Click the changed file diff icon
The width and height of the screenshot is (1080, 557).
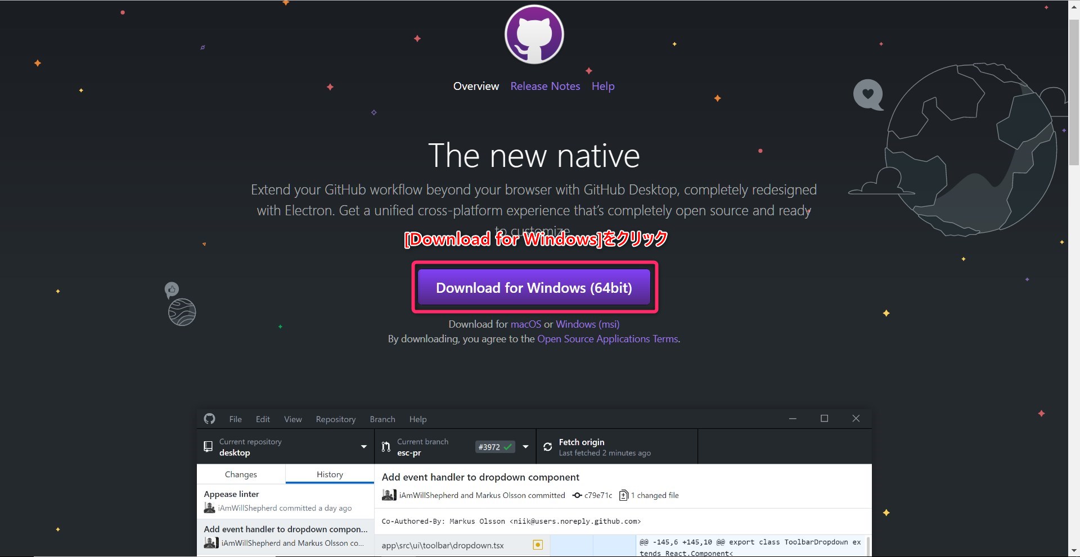[x=623, y=495]
